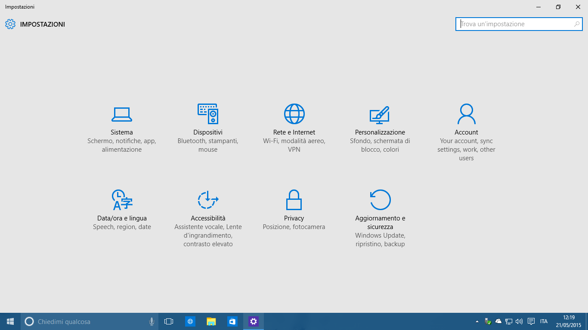Viewport: 588px width, 330px height.
Task: Open the Rete e Internet globe icon
Action: [294, 114]
